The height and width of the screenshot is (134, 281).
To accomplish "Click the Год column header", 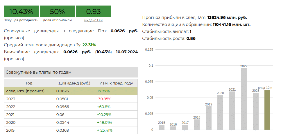I will 29,83.
